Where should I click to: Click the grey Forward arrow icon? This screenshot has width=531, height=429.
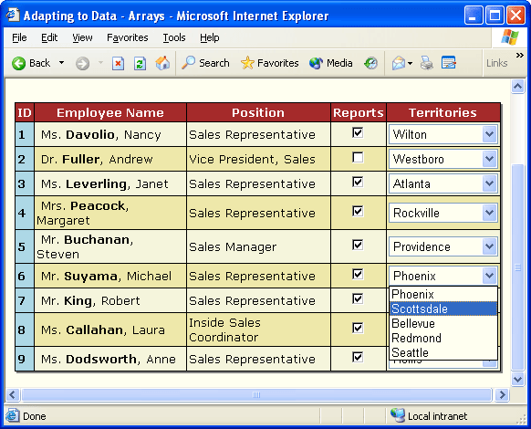tap(82, 63)
